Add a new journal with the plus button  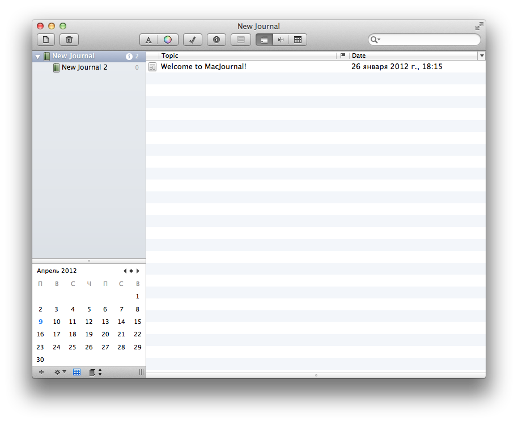point(41,372)
